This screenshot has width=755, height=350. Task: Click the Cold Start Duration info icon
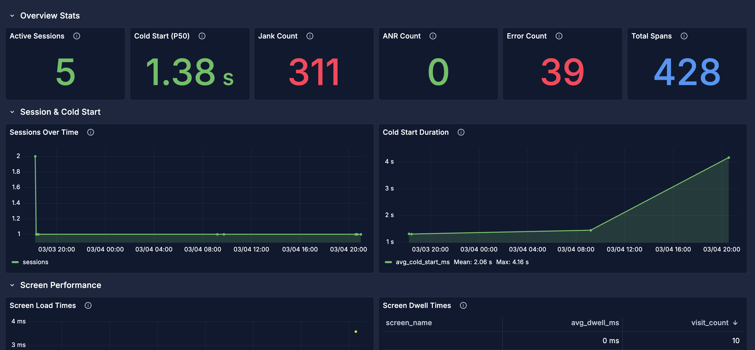pyautogui.click(x=461, y=132)
